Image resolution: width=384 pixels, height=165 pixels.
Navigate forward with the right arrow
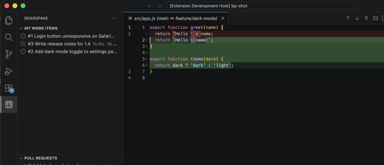[x=159, y=6]
